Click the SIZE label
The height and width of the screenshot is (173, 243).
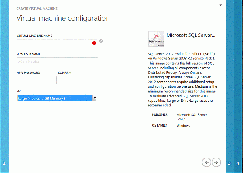19,91
